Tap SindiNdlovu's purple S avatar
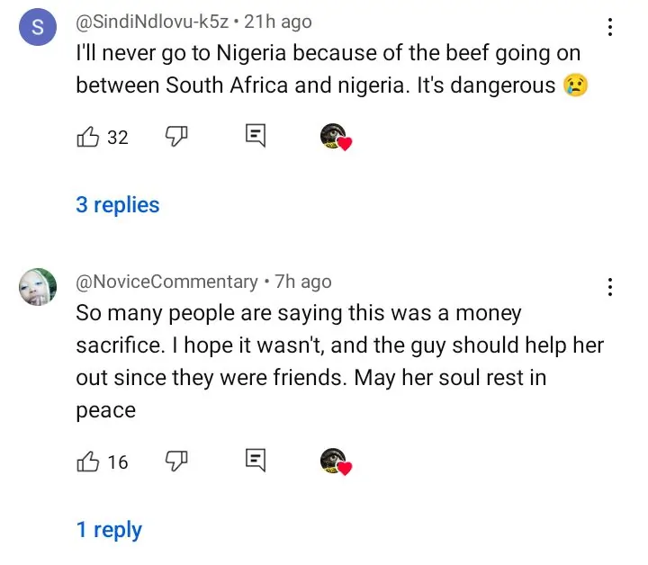This screenshot has height=565, width=648. click(37, 28)
